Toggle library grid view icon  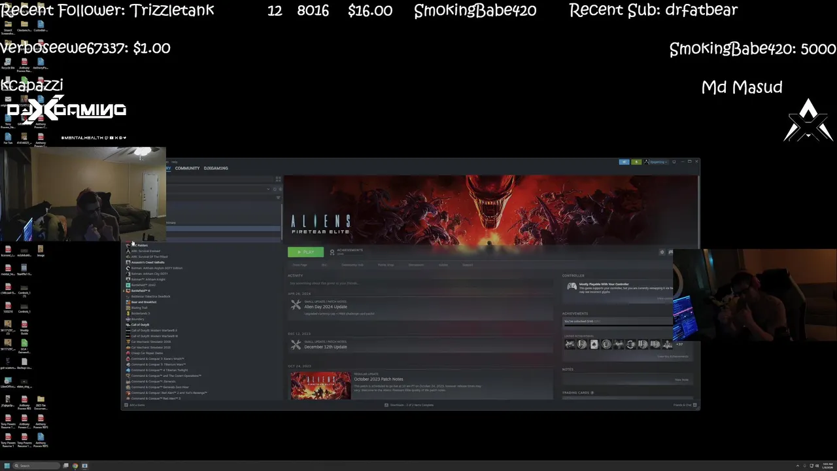pos(278,179)
